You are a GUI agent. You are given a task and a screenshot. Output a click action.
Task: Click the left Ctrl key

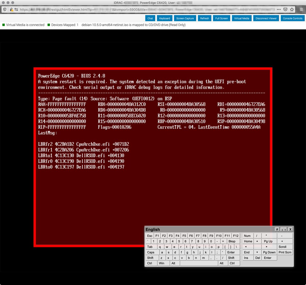point(151,263)
